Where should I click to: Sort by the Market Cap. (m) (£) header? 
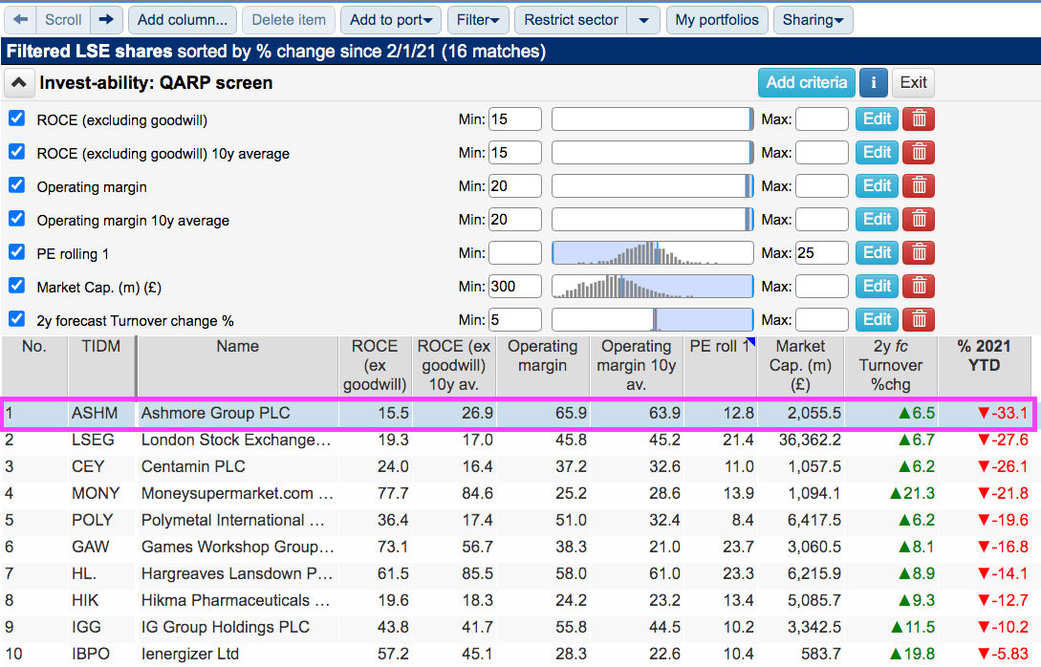[x=801, y=366]
